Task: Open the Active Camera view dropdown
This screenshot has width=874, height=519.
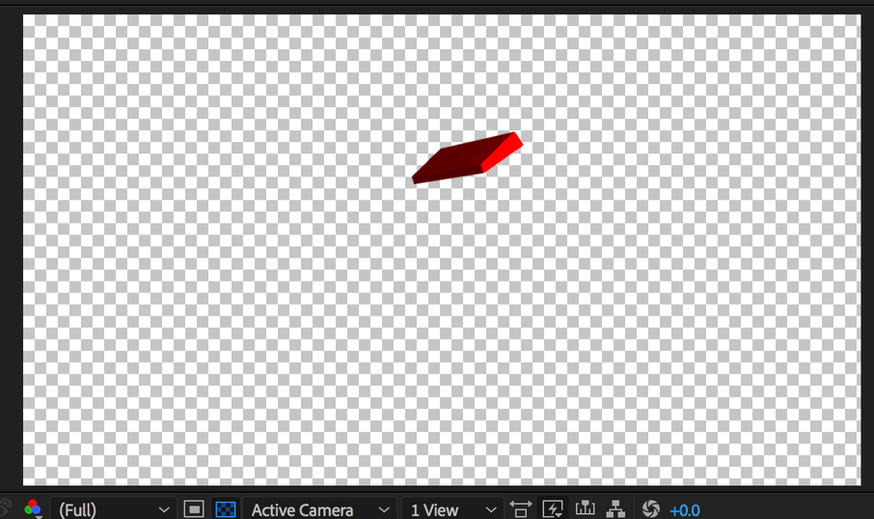Action: (x=319, y=509)
